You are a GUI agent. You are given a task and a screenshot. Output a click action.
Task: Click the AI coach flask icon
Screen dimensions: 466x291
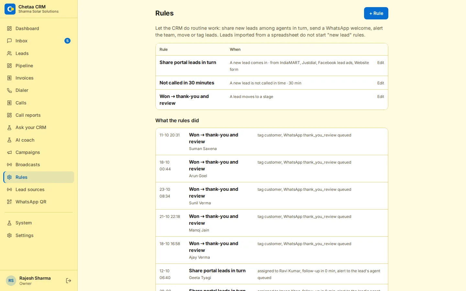9,140
